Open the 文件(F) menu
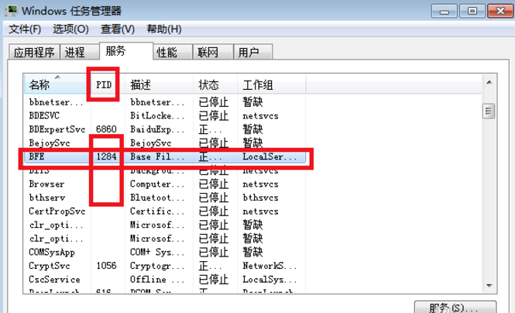The height and width of the screenshot is (313, 515). pyautogui.click(x=25, y=29)
